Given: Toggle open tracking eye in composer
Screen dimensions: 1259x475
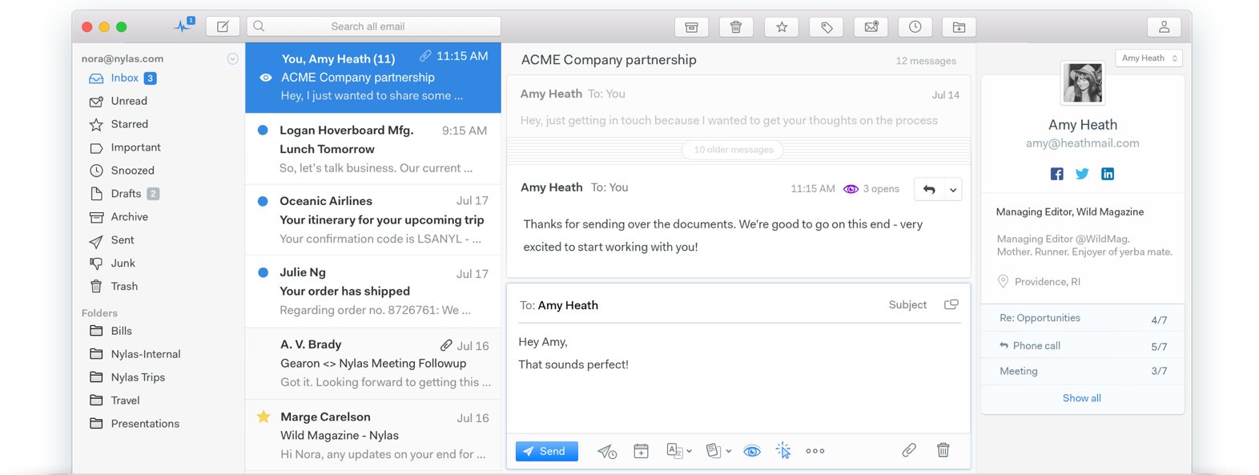Looking at the screenshot, I should pyautogui.click(x=752, y=452).
